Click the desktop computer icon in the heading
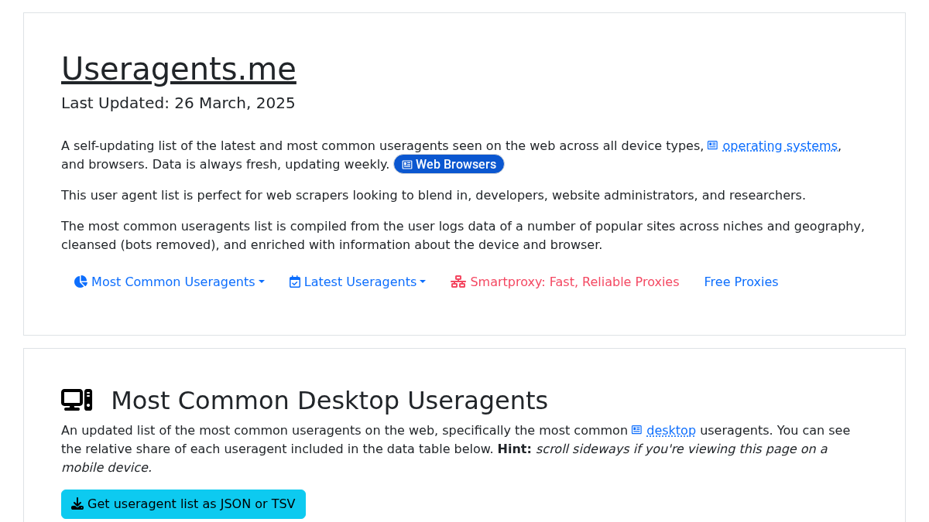This screenshot has height=522, width=929. 77,400
